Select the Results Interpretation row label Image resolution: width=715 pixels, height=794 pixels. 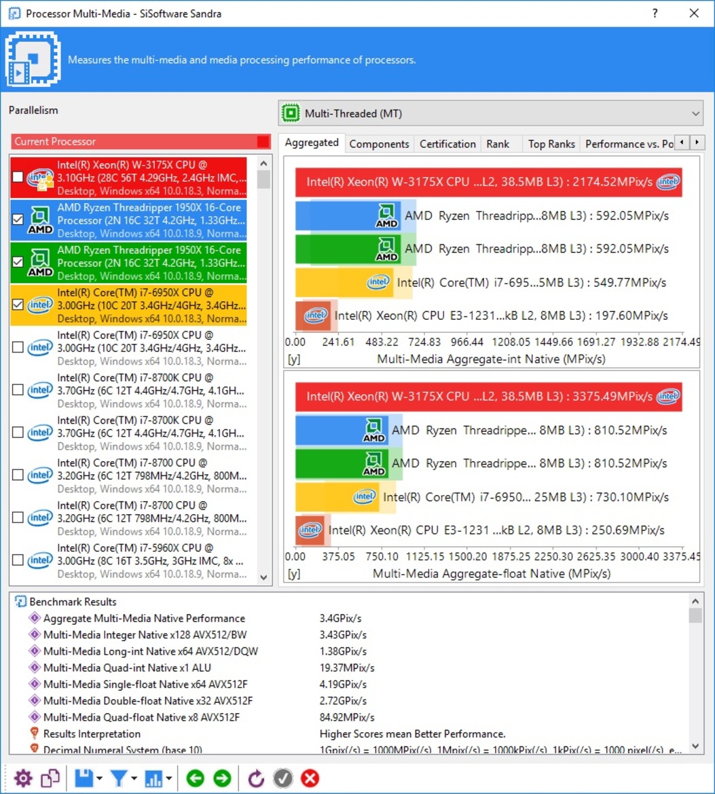coord(92,734)
